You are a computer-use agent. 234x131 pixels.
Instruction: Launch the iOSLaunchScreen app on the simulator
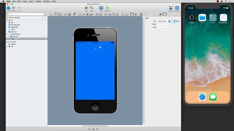pyautogui.click(x=223, y=18)
